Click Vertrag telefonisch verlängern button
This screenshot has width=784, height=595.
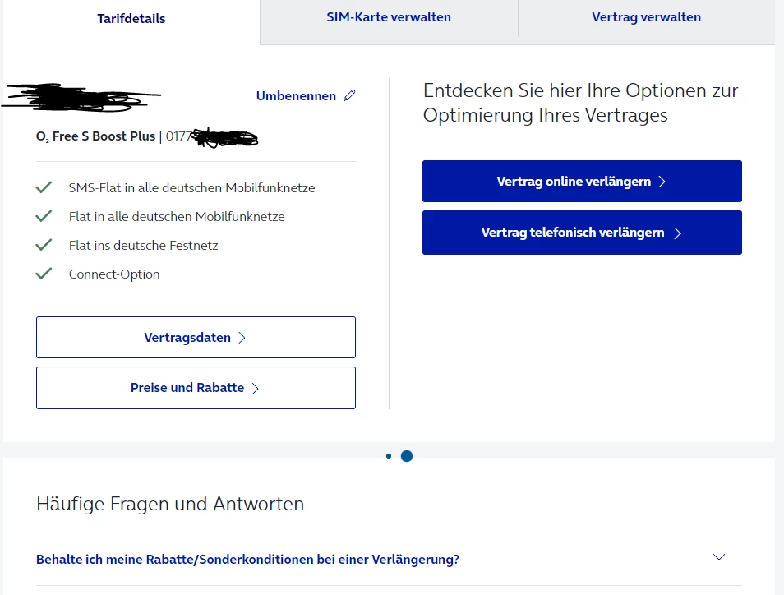coord(582,233)
